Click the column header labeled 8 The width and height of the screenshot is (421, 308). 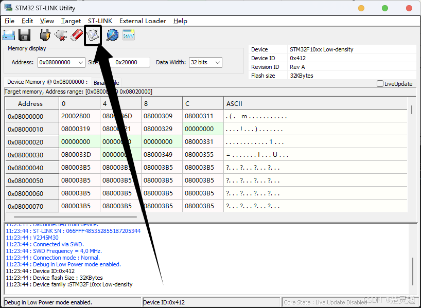pos(162,103)
